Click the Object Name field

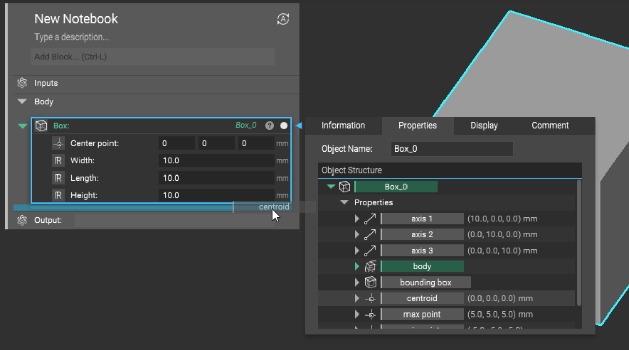[452, 149]
